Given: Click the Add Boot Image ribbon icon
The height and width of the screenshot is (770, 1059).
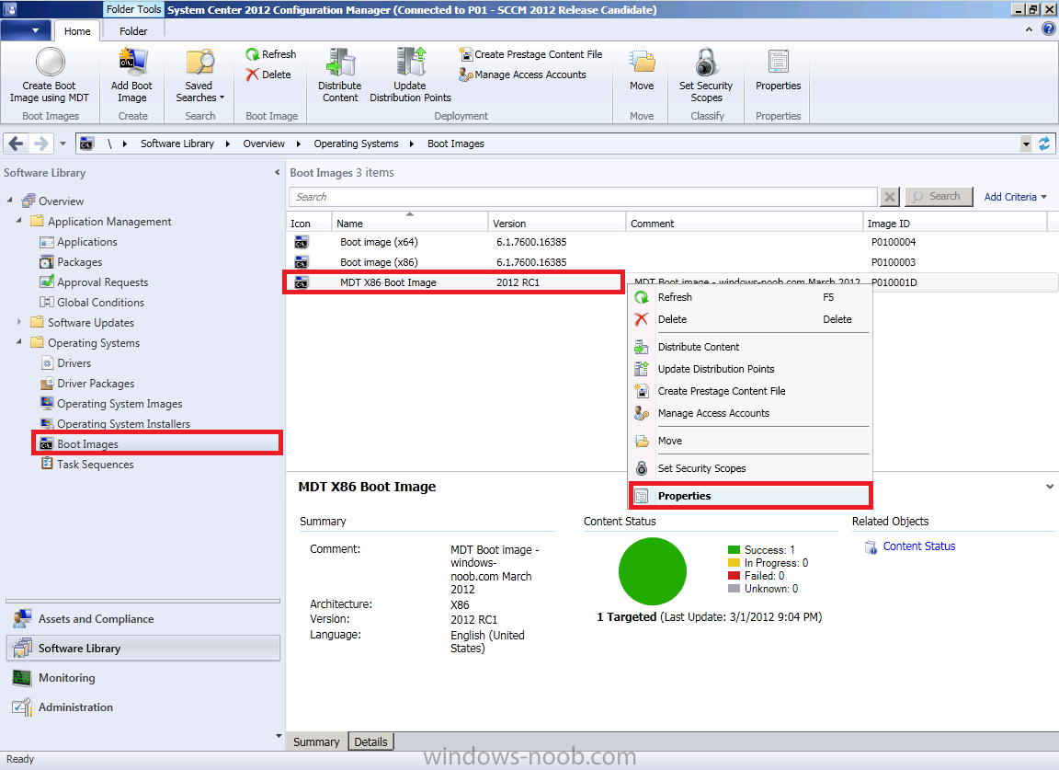Looking at the screenshot, I should [x=132, y=62].
